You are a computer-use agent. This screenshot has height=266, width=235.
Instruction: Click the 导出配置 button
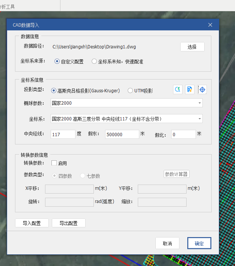coord(68,223)
